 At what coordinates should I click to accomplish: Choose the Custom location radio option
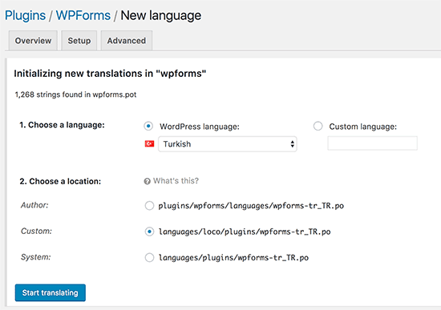pyautogui.click(x=149, y=231)
